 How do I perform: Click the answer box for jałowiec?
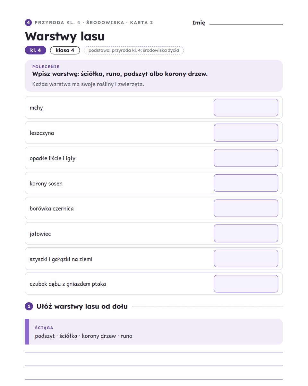246,234
